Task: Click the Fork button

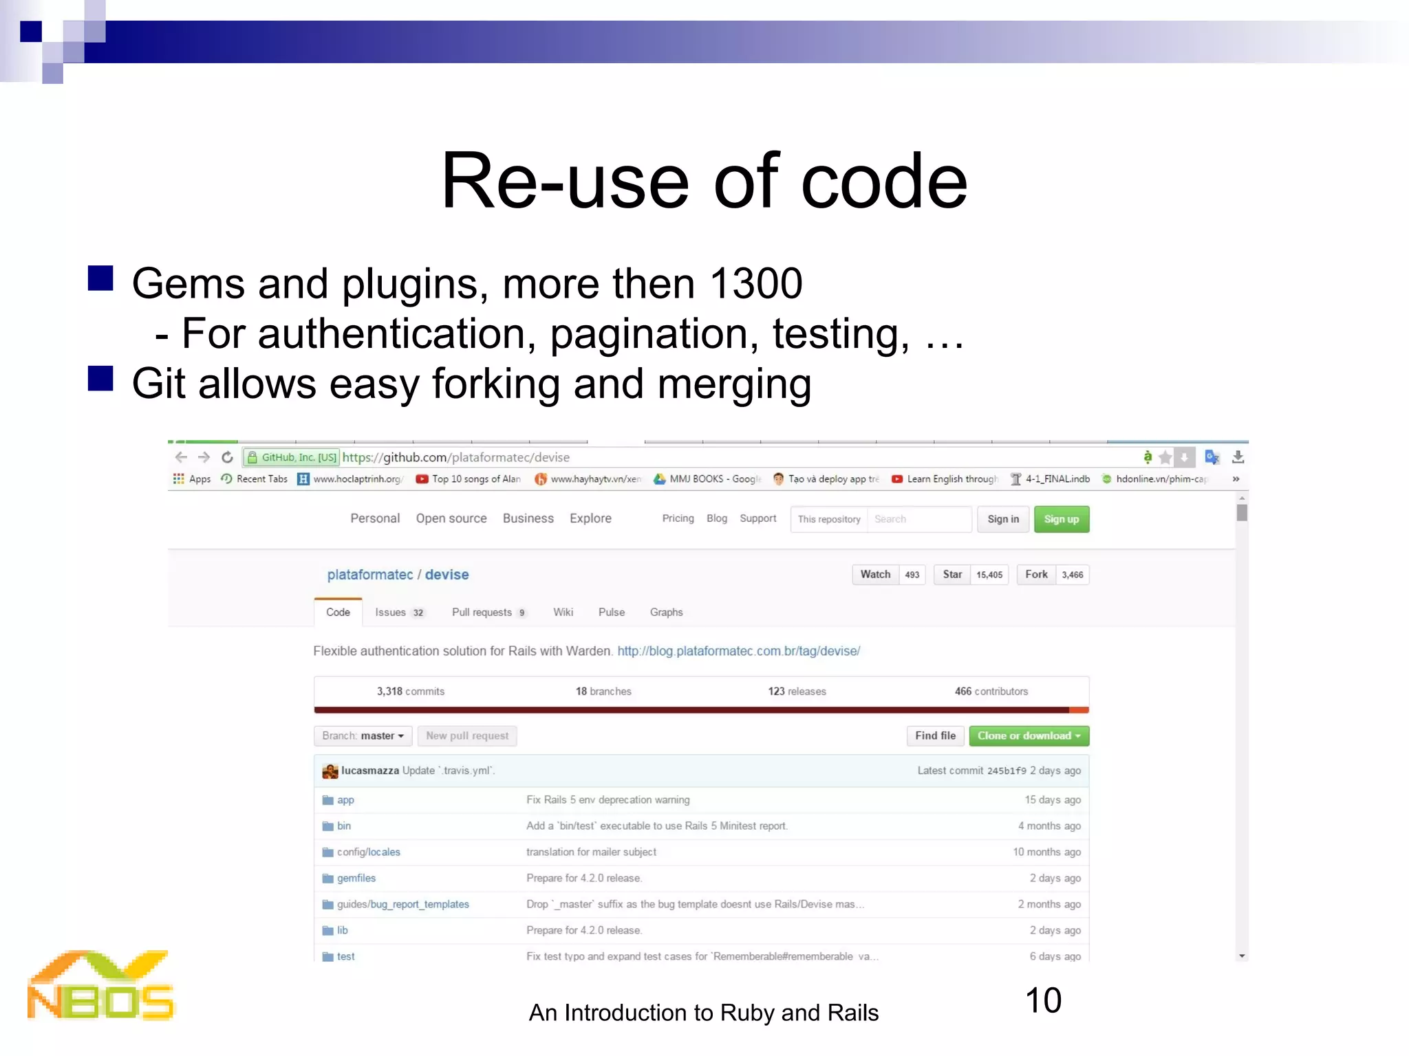Action: pos(1036,575)
